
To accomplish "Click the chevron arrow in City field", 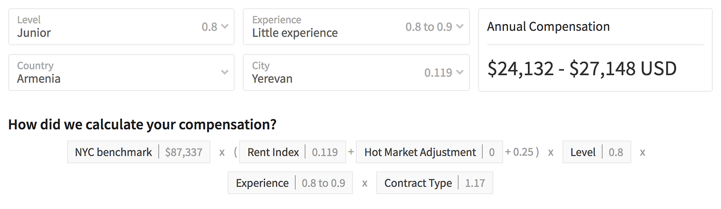I will pyautogui.click(x=459, y=72).
